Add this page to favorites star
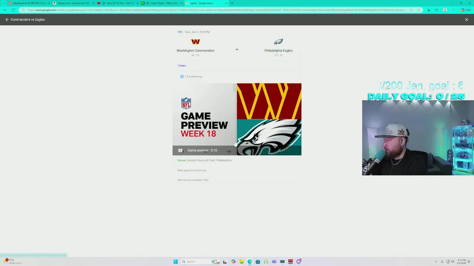Screen dimensions: 474x266 pos(418,10)
